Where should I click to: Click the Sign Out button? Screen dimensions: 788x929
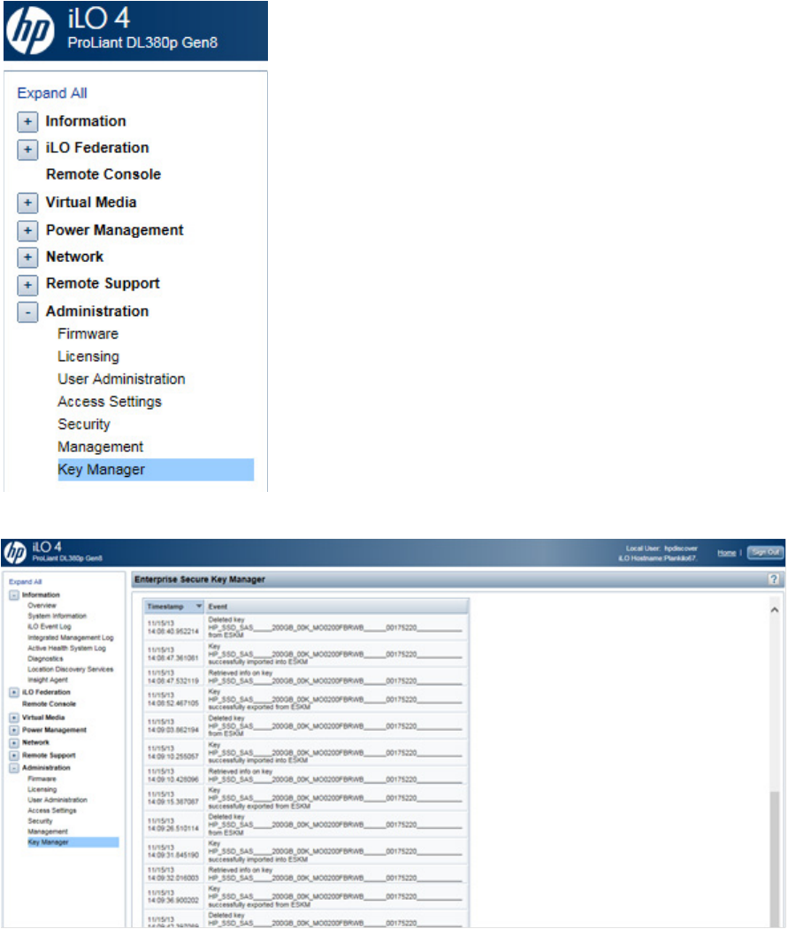point(766,552)
